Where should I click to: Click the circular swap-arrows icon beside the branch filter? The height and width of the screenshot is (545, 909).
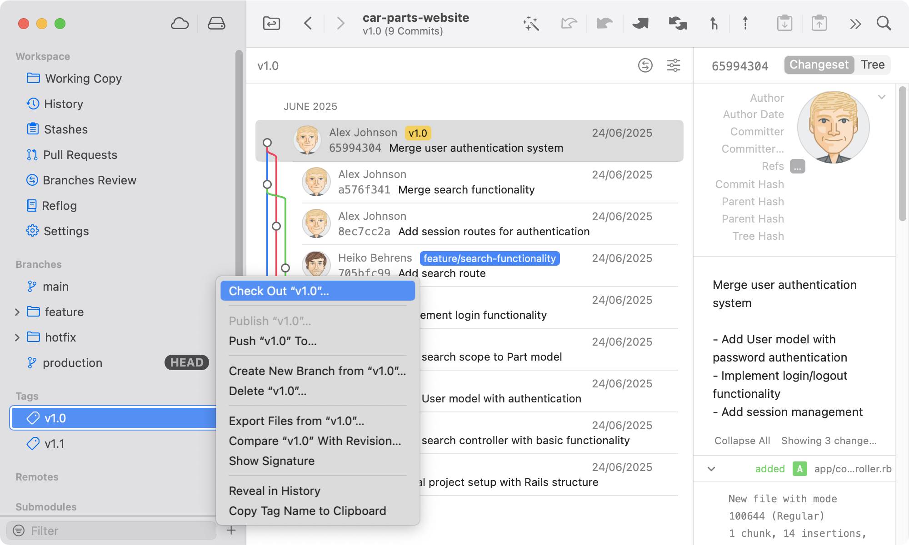coord(646,66)
